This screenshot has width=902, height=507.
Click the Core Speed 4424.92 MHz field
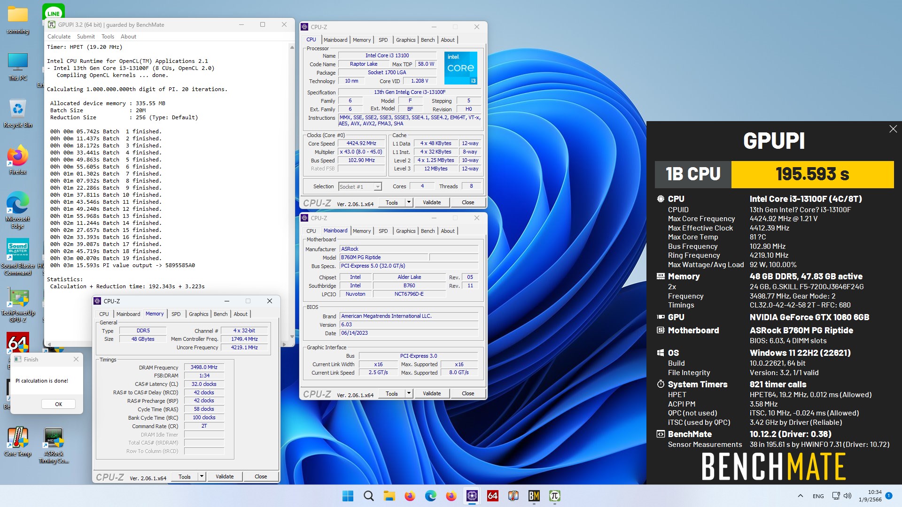tap(361, 144)
